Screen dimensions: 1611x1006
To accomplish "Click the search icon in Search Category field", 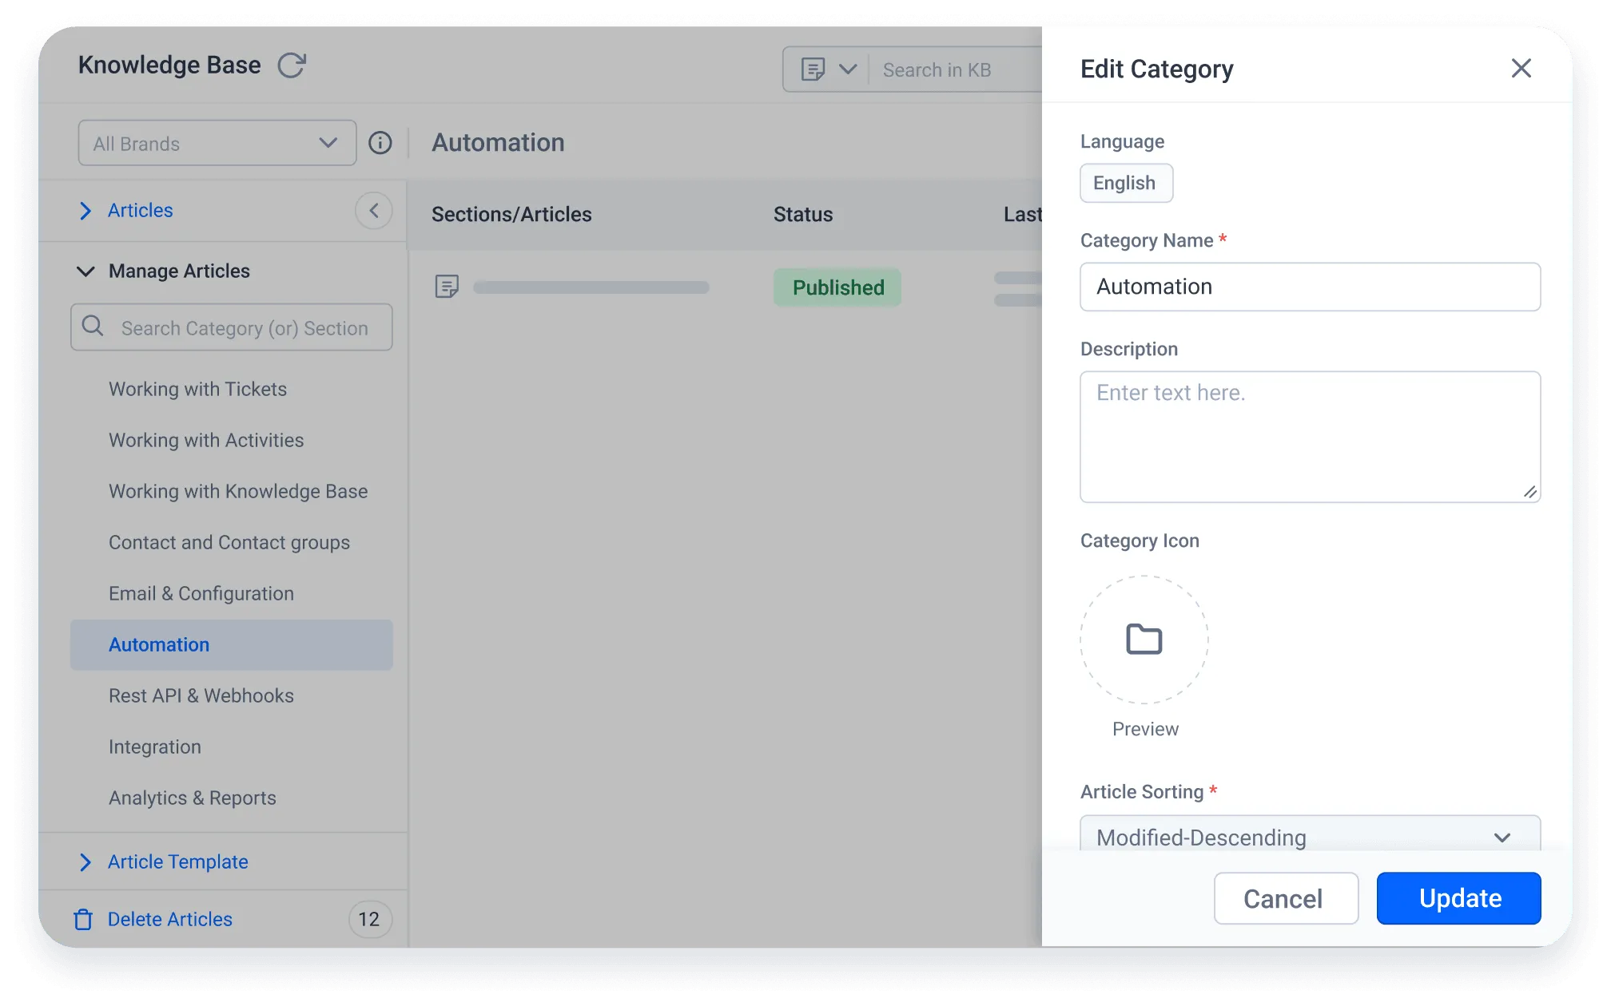I will [x=92, y=327].
